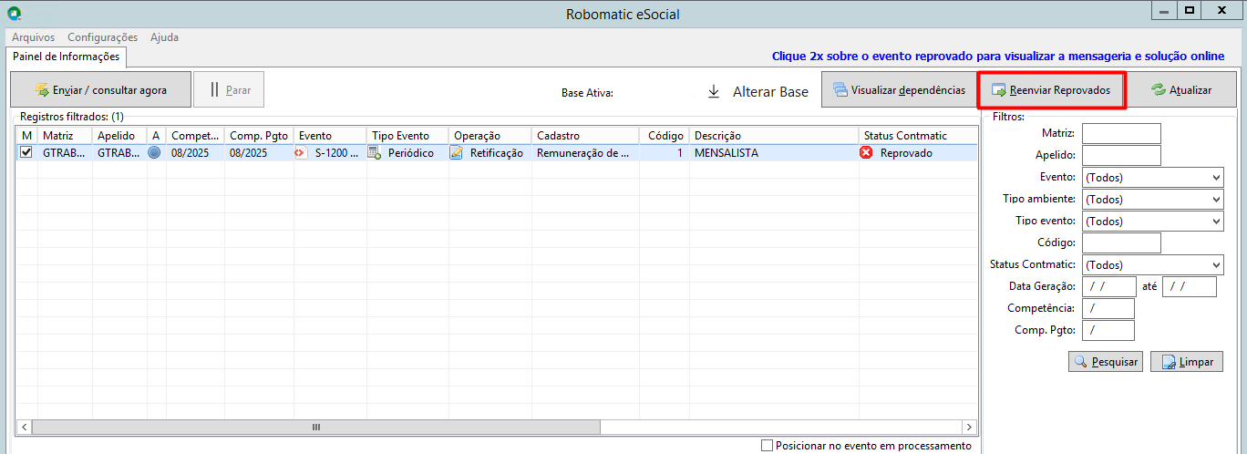Click the Código filter input field

[1121, 243]
